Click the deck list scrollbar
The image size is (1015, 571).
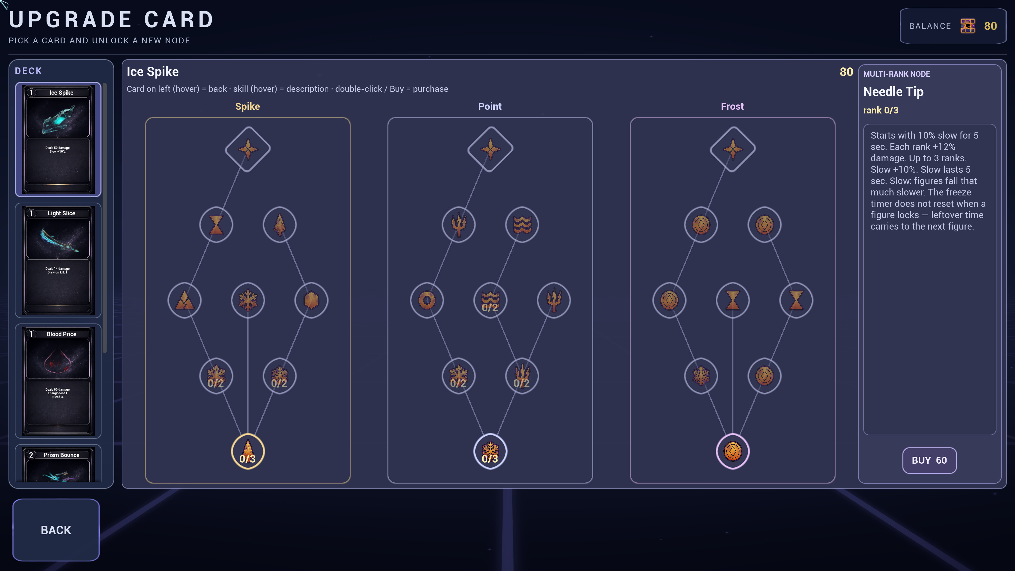point(104,218)
